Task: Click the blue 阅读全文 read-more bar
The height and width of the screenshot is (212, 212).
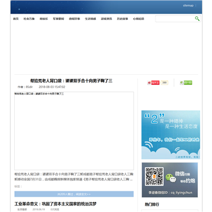Action: click(x=74, y=194)
